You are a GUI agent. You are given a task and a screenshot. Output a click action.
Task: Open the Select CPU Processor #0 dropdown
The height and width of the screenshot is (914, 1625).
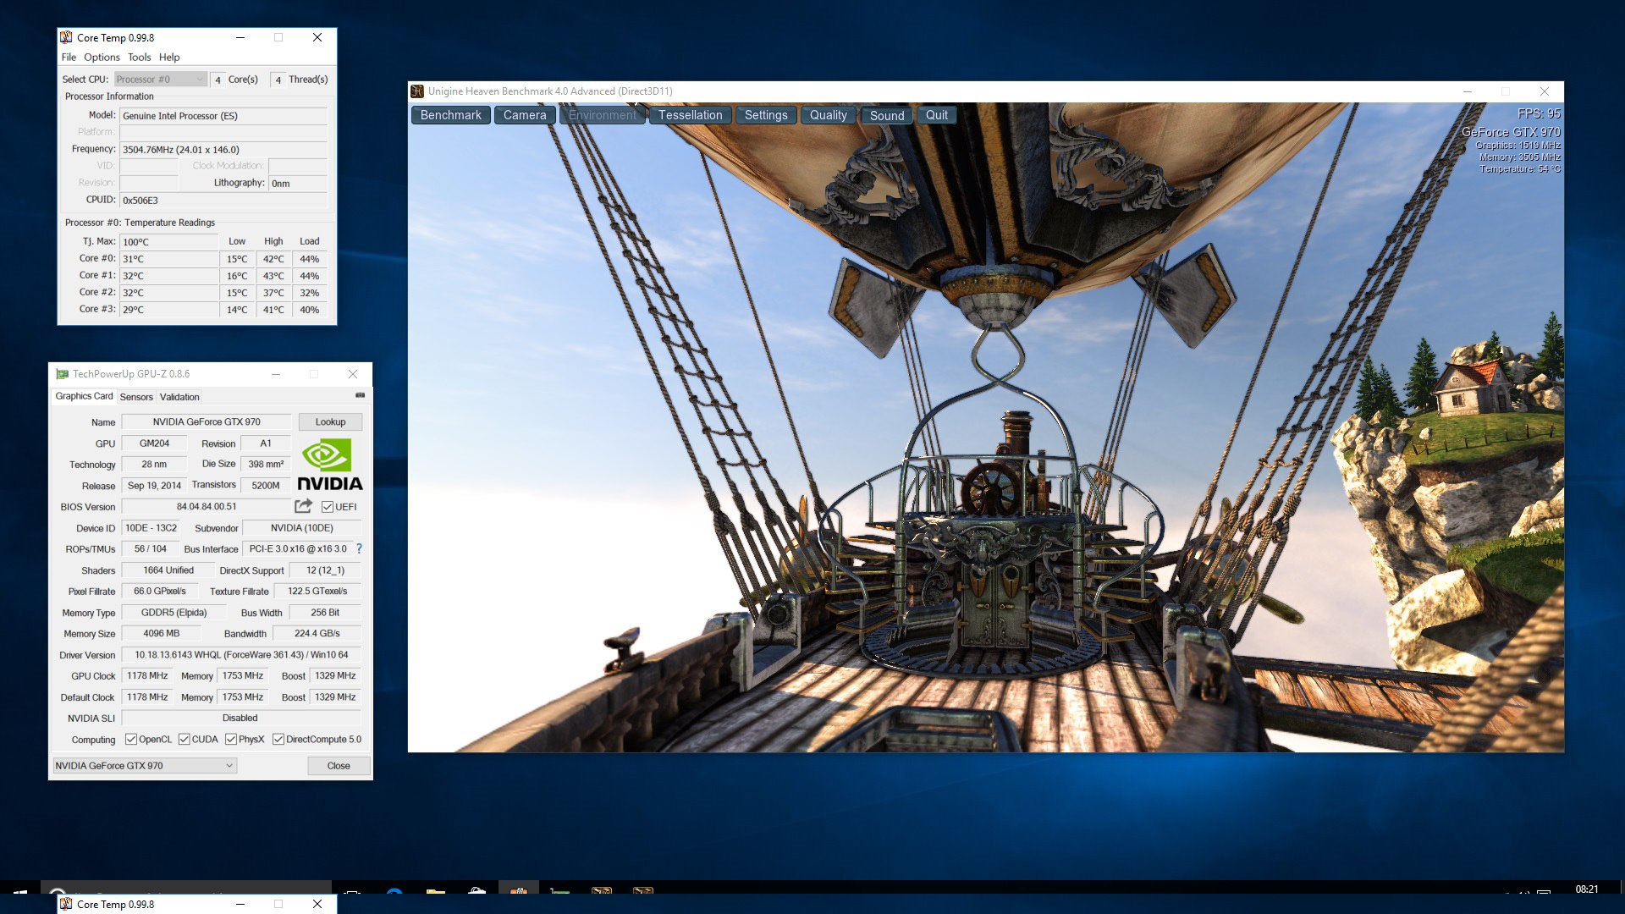point(161,80)
